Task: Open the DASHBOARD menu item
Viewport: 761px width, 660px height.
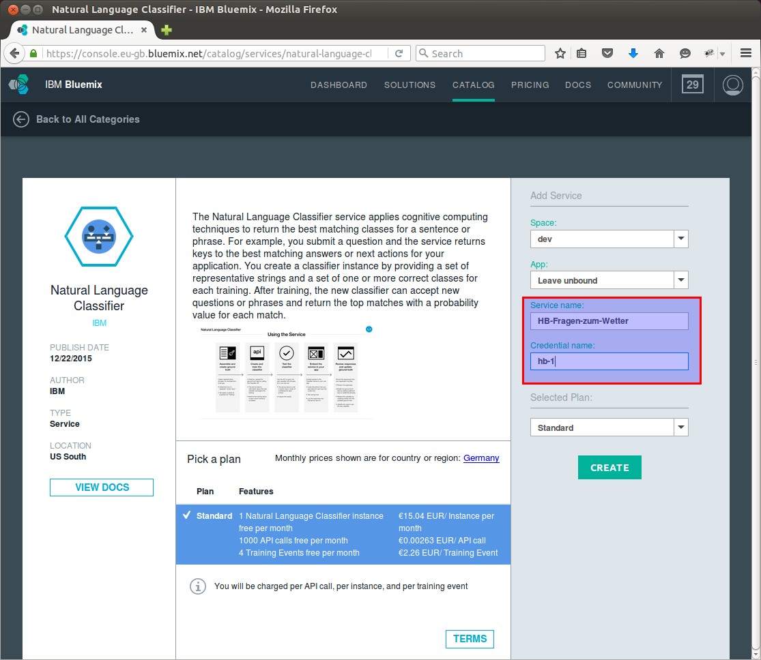Action: 339,85
